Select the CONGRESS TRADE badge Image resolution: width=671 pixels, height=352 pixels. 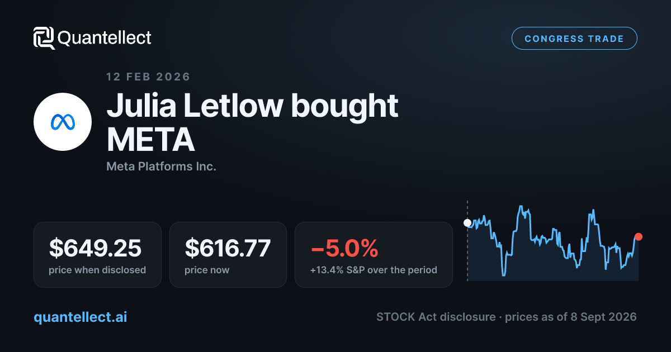click(574, 39)
